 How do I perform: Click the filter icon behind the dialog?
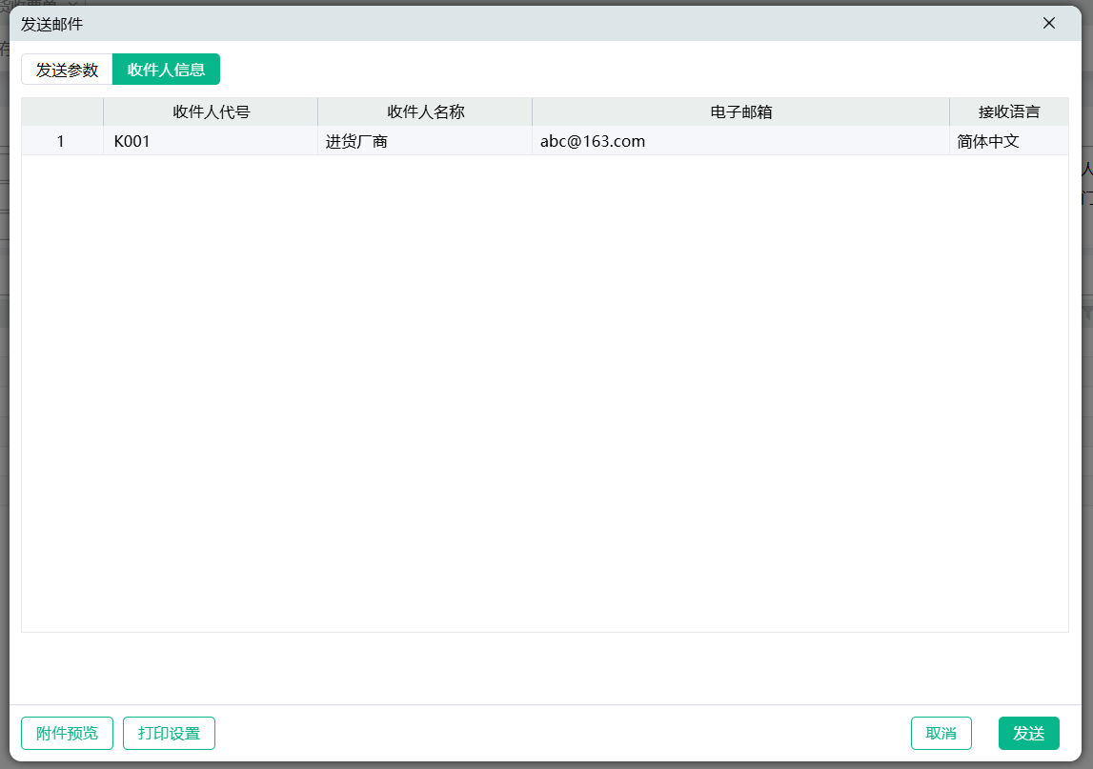point(1087,314)
